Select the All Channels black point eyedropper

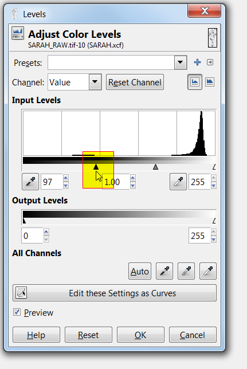coord(164,271)
